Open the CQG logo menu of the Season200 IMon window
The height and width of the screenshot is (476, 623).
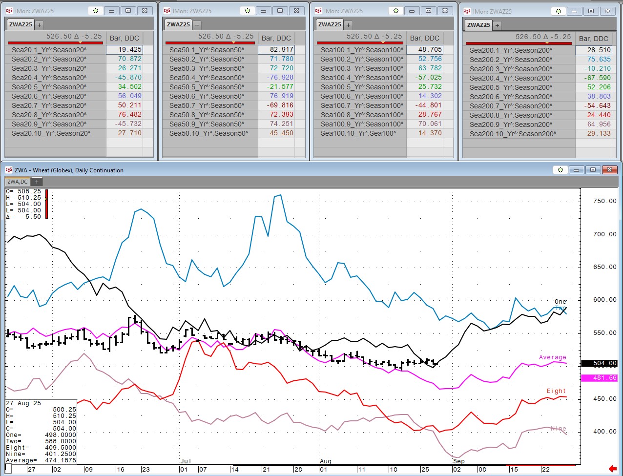pos(467,11)
